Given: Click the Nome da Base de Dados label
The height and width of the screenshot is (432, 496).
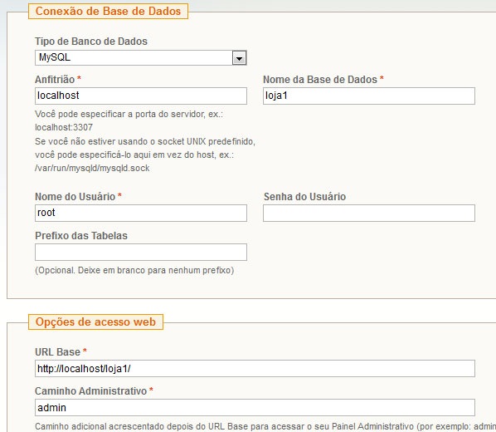Looking at the screenshot, I should coord(320,80).
